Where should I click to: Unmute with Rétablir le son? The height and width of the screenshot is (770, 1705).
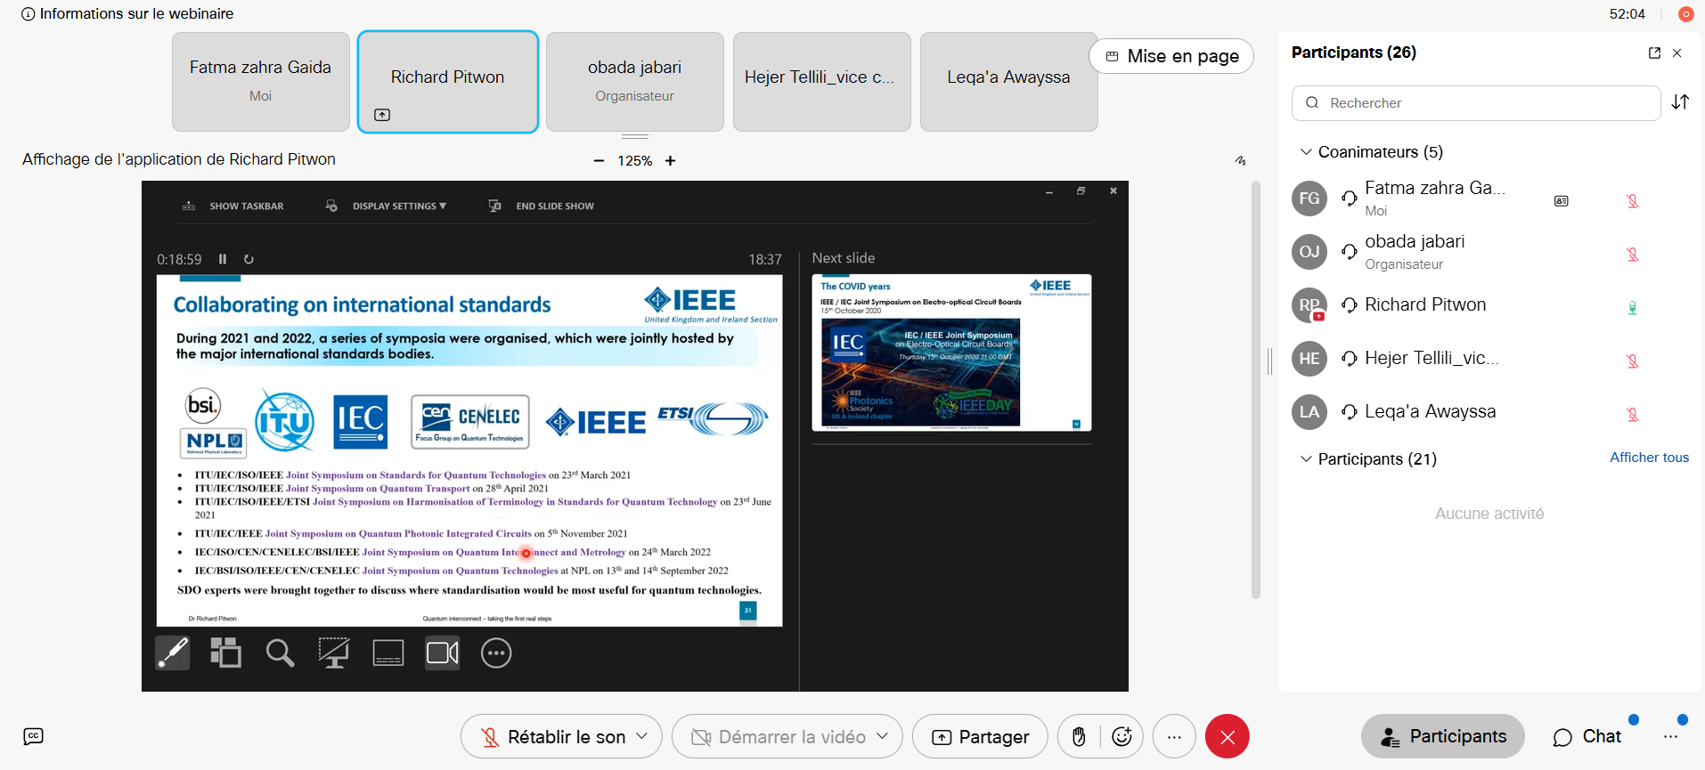point(552,737)
